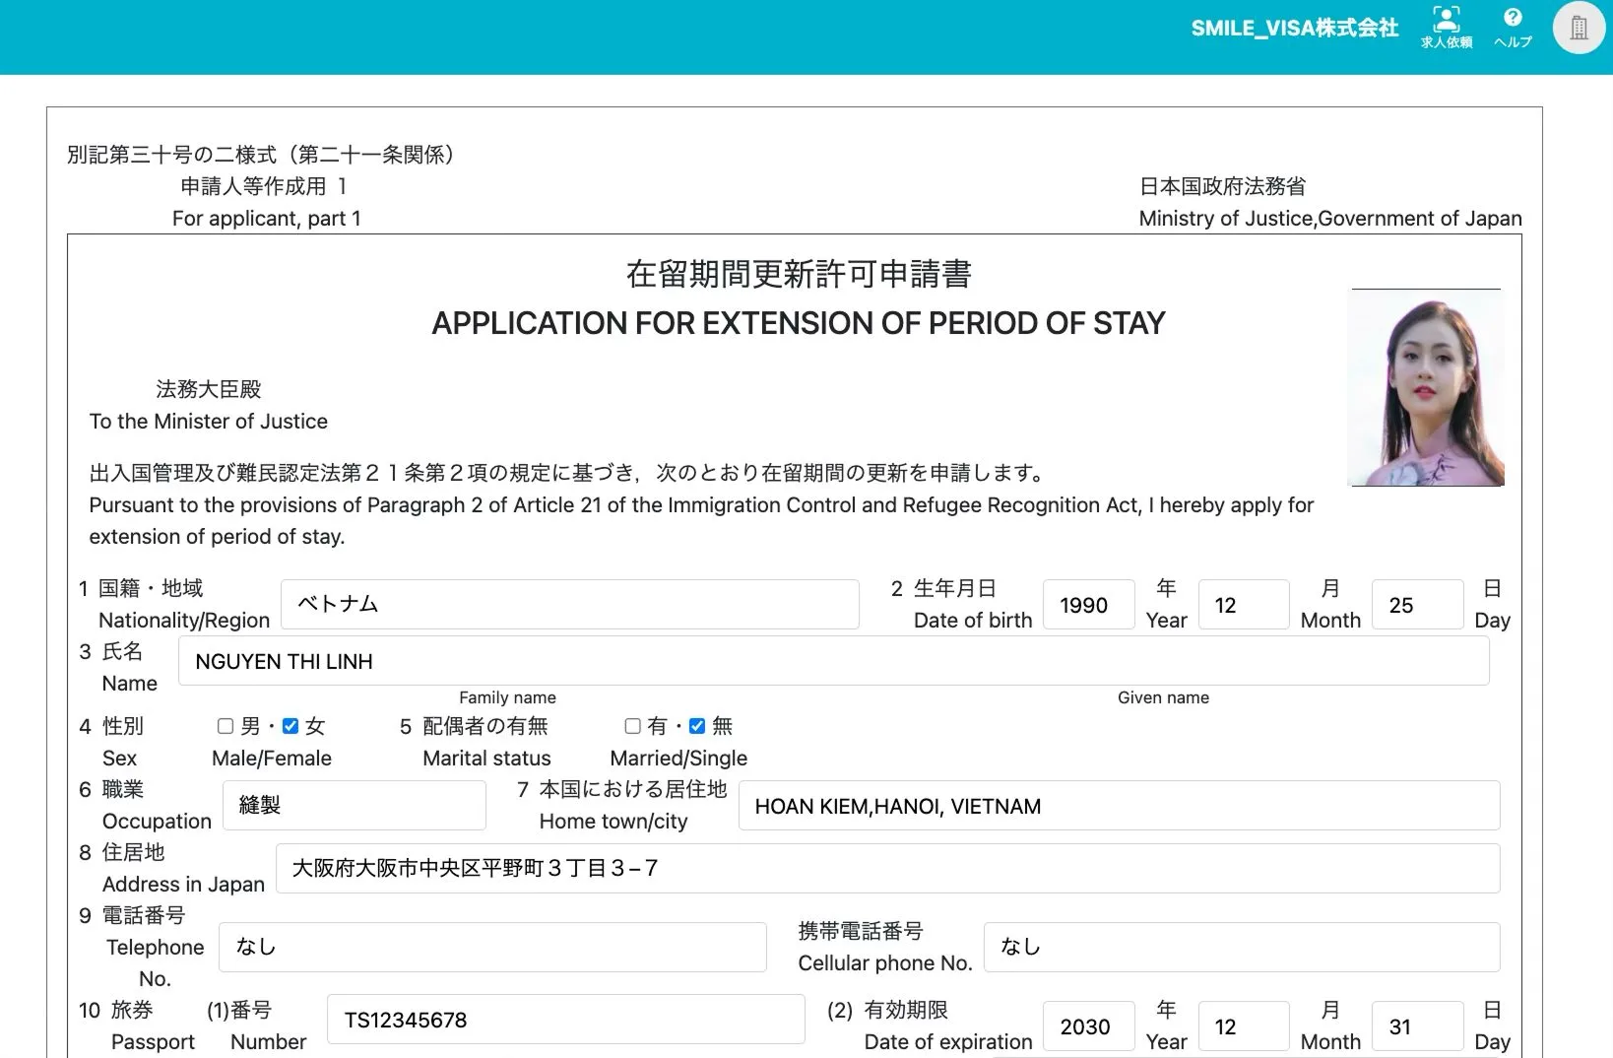This screenshot has height=1058, width=1613.
Task: Click the Telephone No. field
Action: coord(491,947)
